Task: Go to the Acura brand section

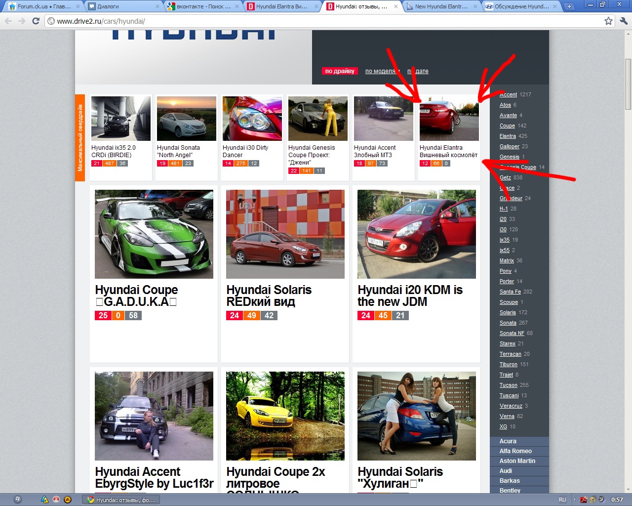Action: click(519, 441)
